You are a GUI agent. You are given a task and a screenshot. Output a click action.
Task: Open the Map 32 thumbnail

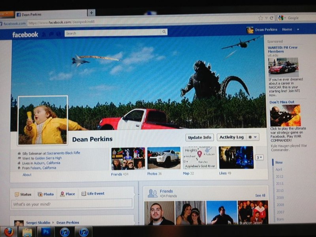199,158
